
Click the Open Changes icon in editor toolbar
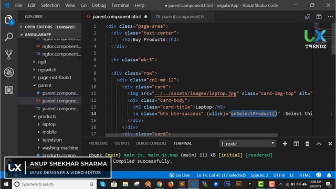pyautogui.click(x=308, y=17)
